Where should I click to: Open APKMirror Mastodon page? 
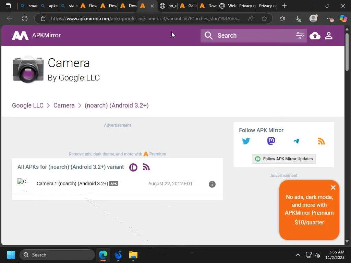pyautogui.click(x=271, y=141)
